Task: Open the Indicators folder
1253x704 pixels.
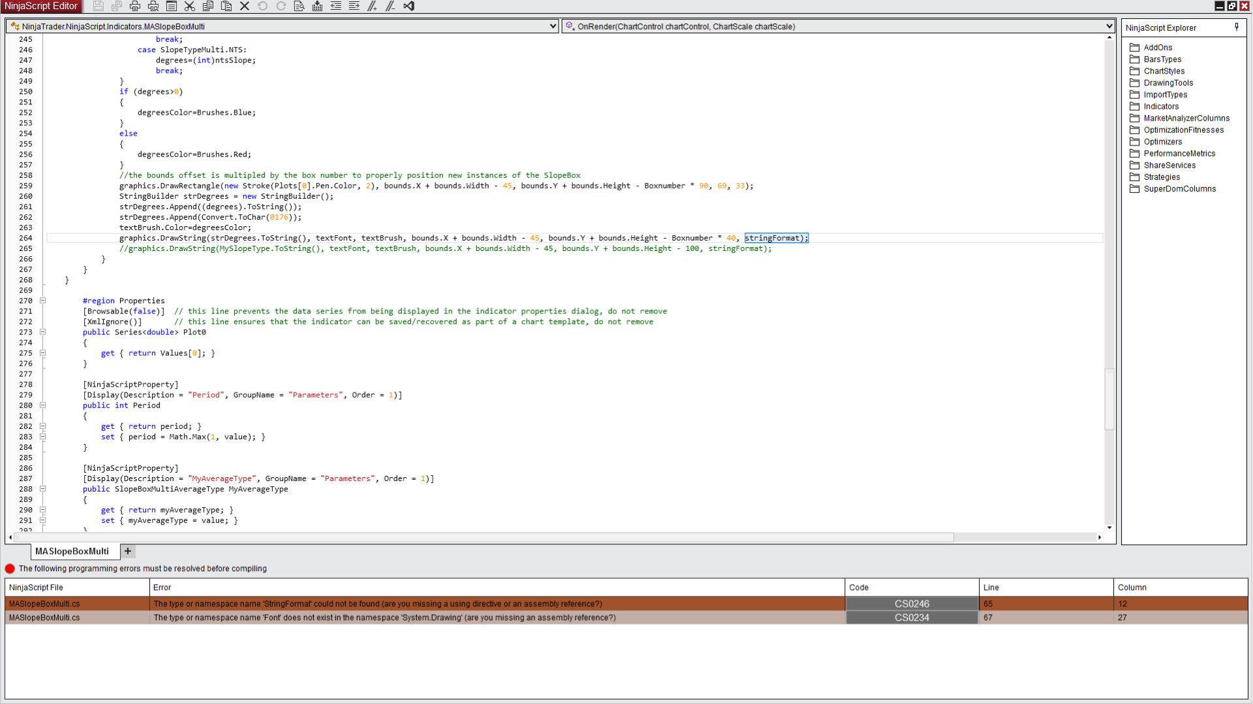Action: [x=1161, y=106]
